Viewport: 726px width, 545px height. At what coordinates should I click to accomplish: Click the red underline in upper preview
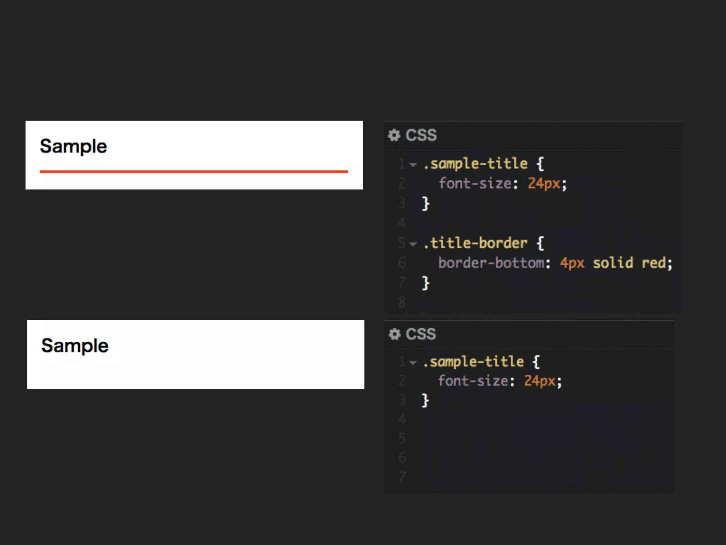pyautogui.click(x=194, y=172)
